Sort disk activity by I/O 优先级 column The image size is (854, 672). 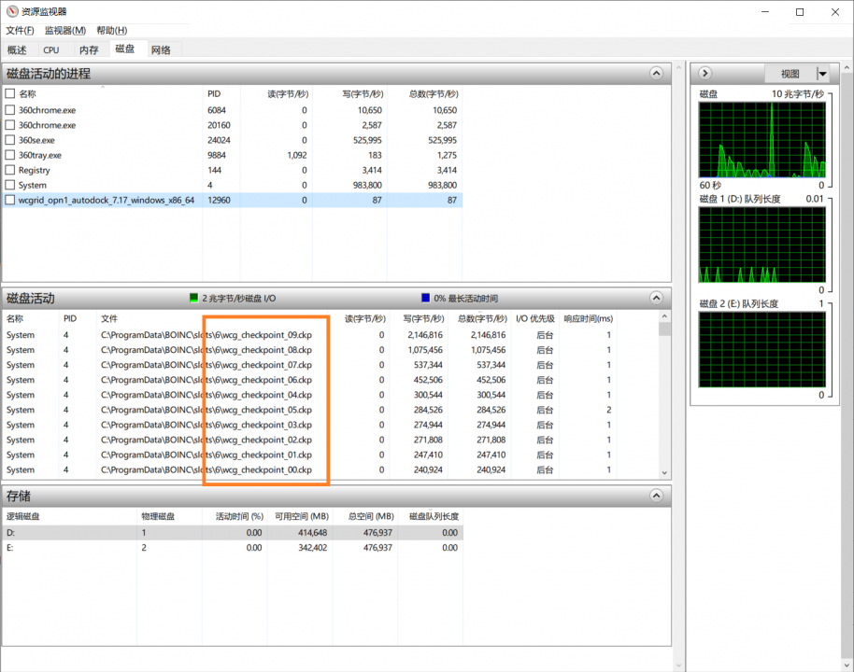tap(535, 318)
